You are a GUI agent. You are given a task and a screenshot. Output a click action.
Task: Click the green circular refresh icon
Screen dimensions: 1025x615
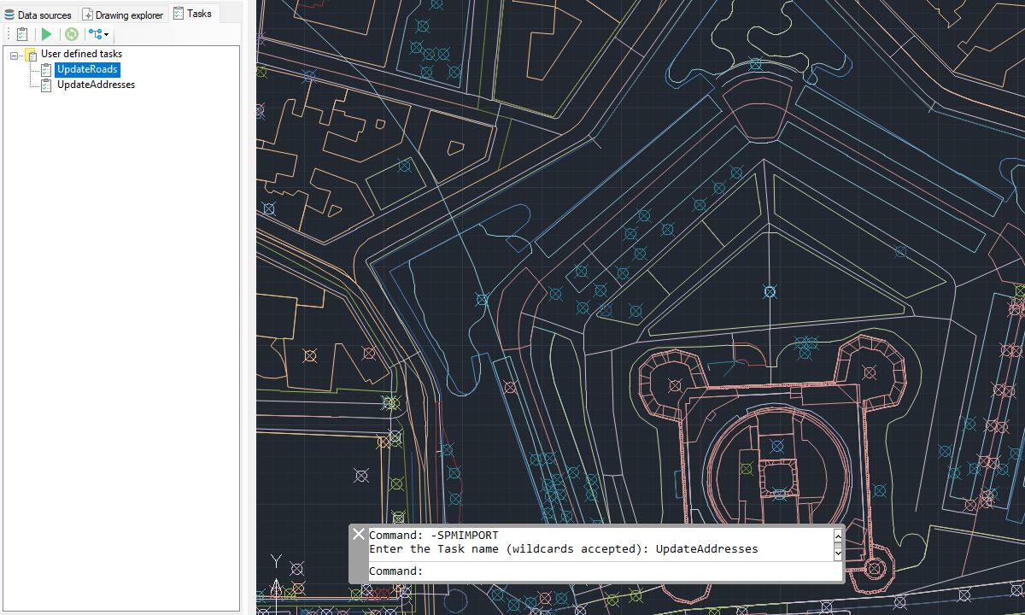(x=72, y=34)
